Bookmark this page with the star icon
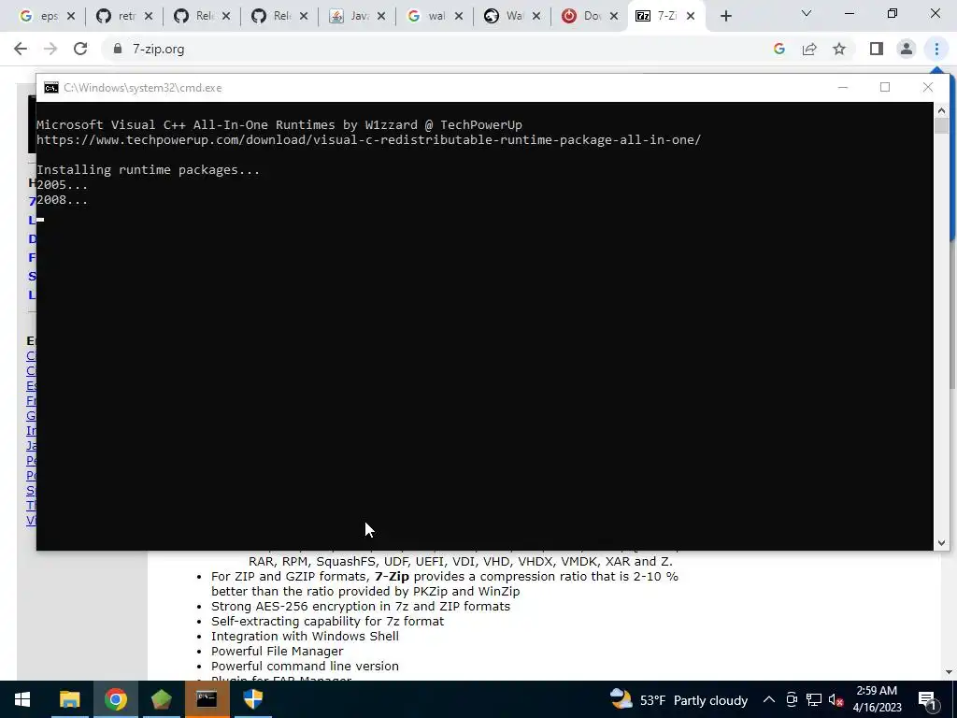This screenshot has width=957, height=718. click(839, 49)
